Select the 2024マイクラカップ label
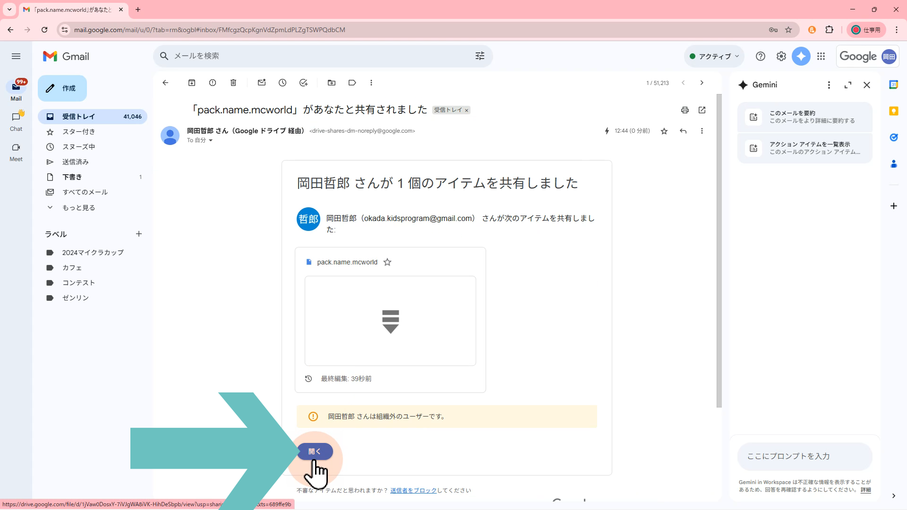Image resolution: width=907 pixels, height=510 pixels. [93, 253]
